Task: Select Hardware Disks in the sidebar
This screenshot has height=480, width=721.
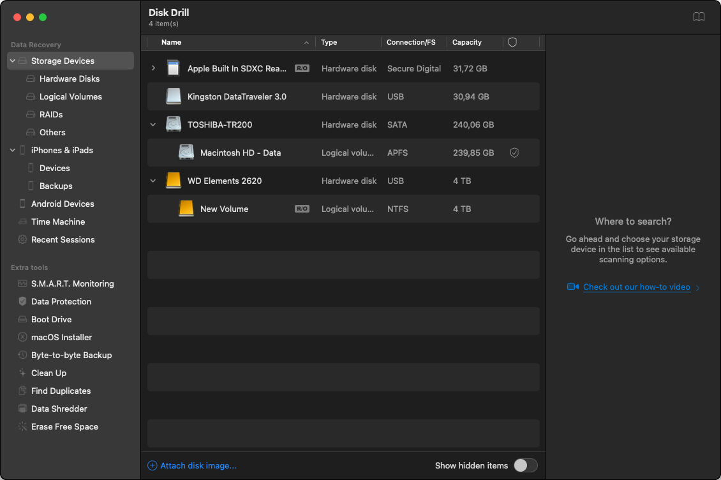Action: coord(70,79)
